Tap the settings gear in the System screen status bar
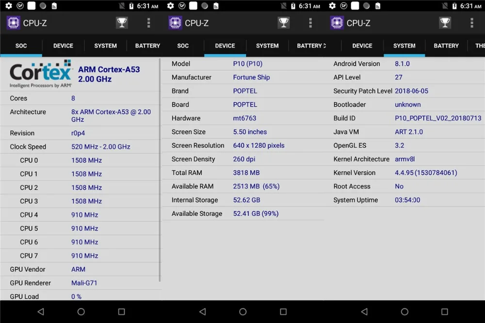Viewport: 485px width, 323px height. click(332, 6)
